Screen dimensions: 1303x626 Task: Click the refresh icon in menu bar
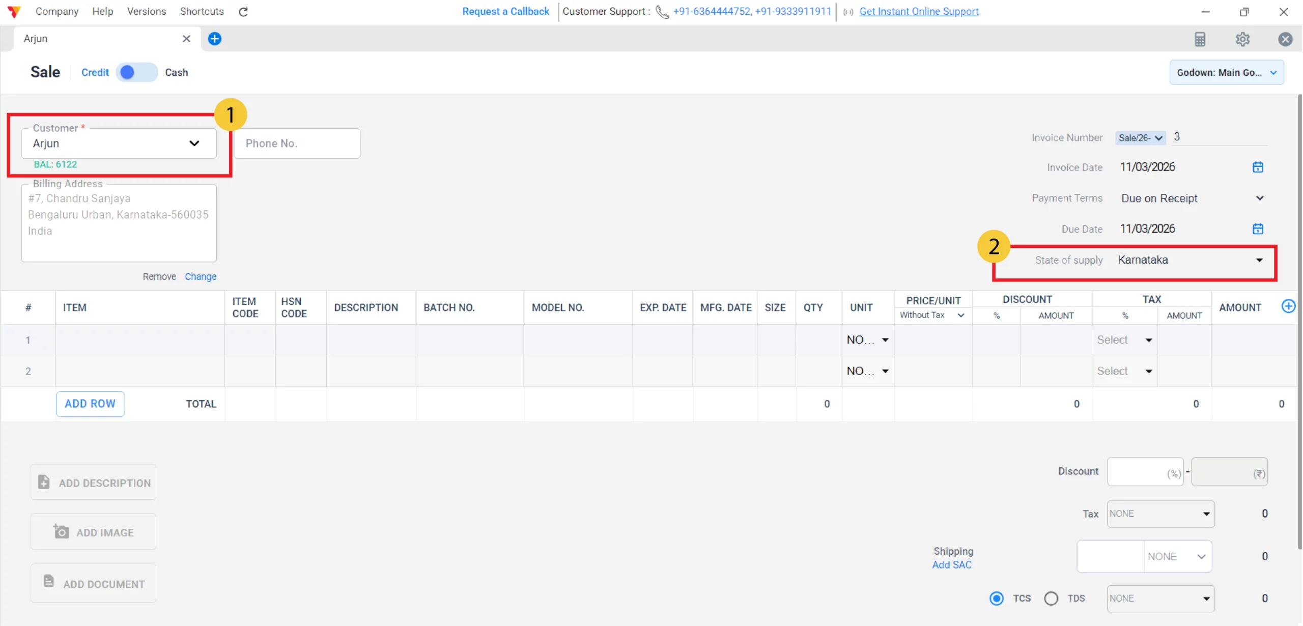[x=243, y=12]
